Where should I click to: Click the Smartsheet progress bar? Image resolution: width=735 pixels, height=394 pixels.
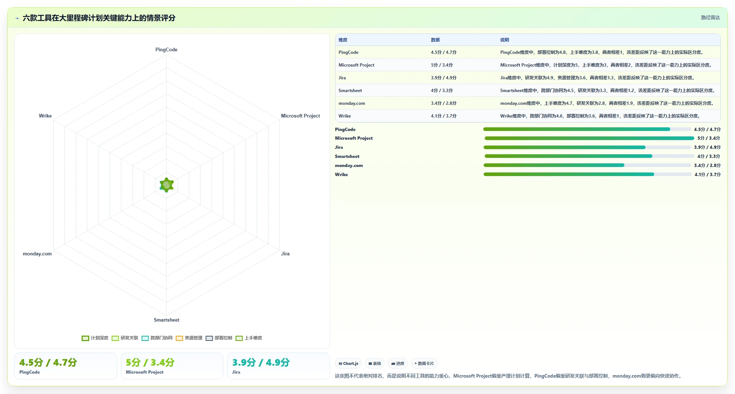pos(589,156)
